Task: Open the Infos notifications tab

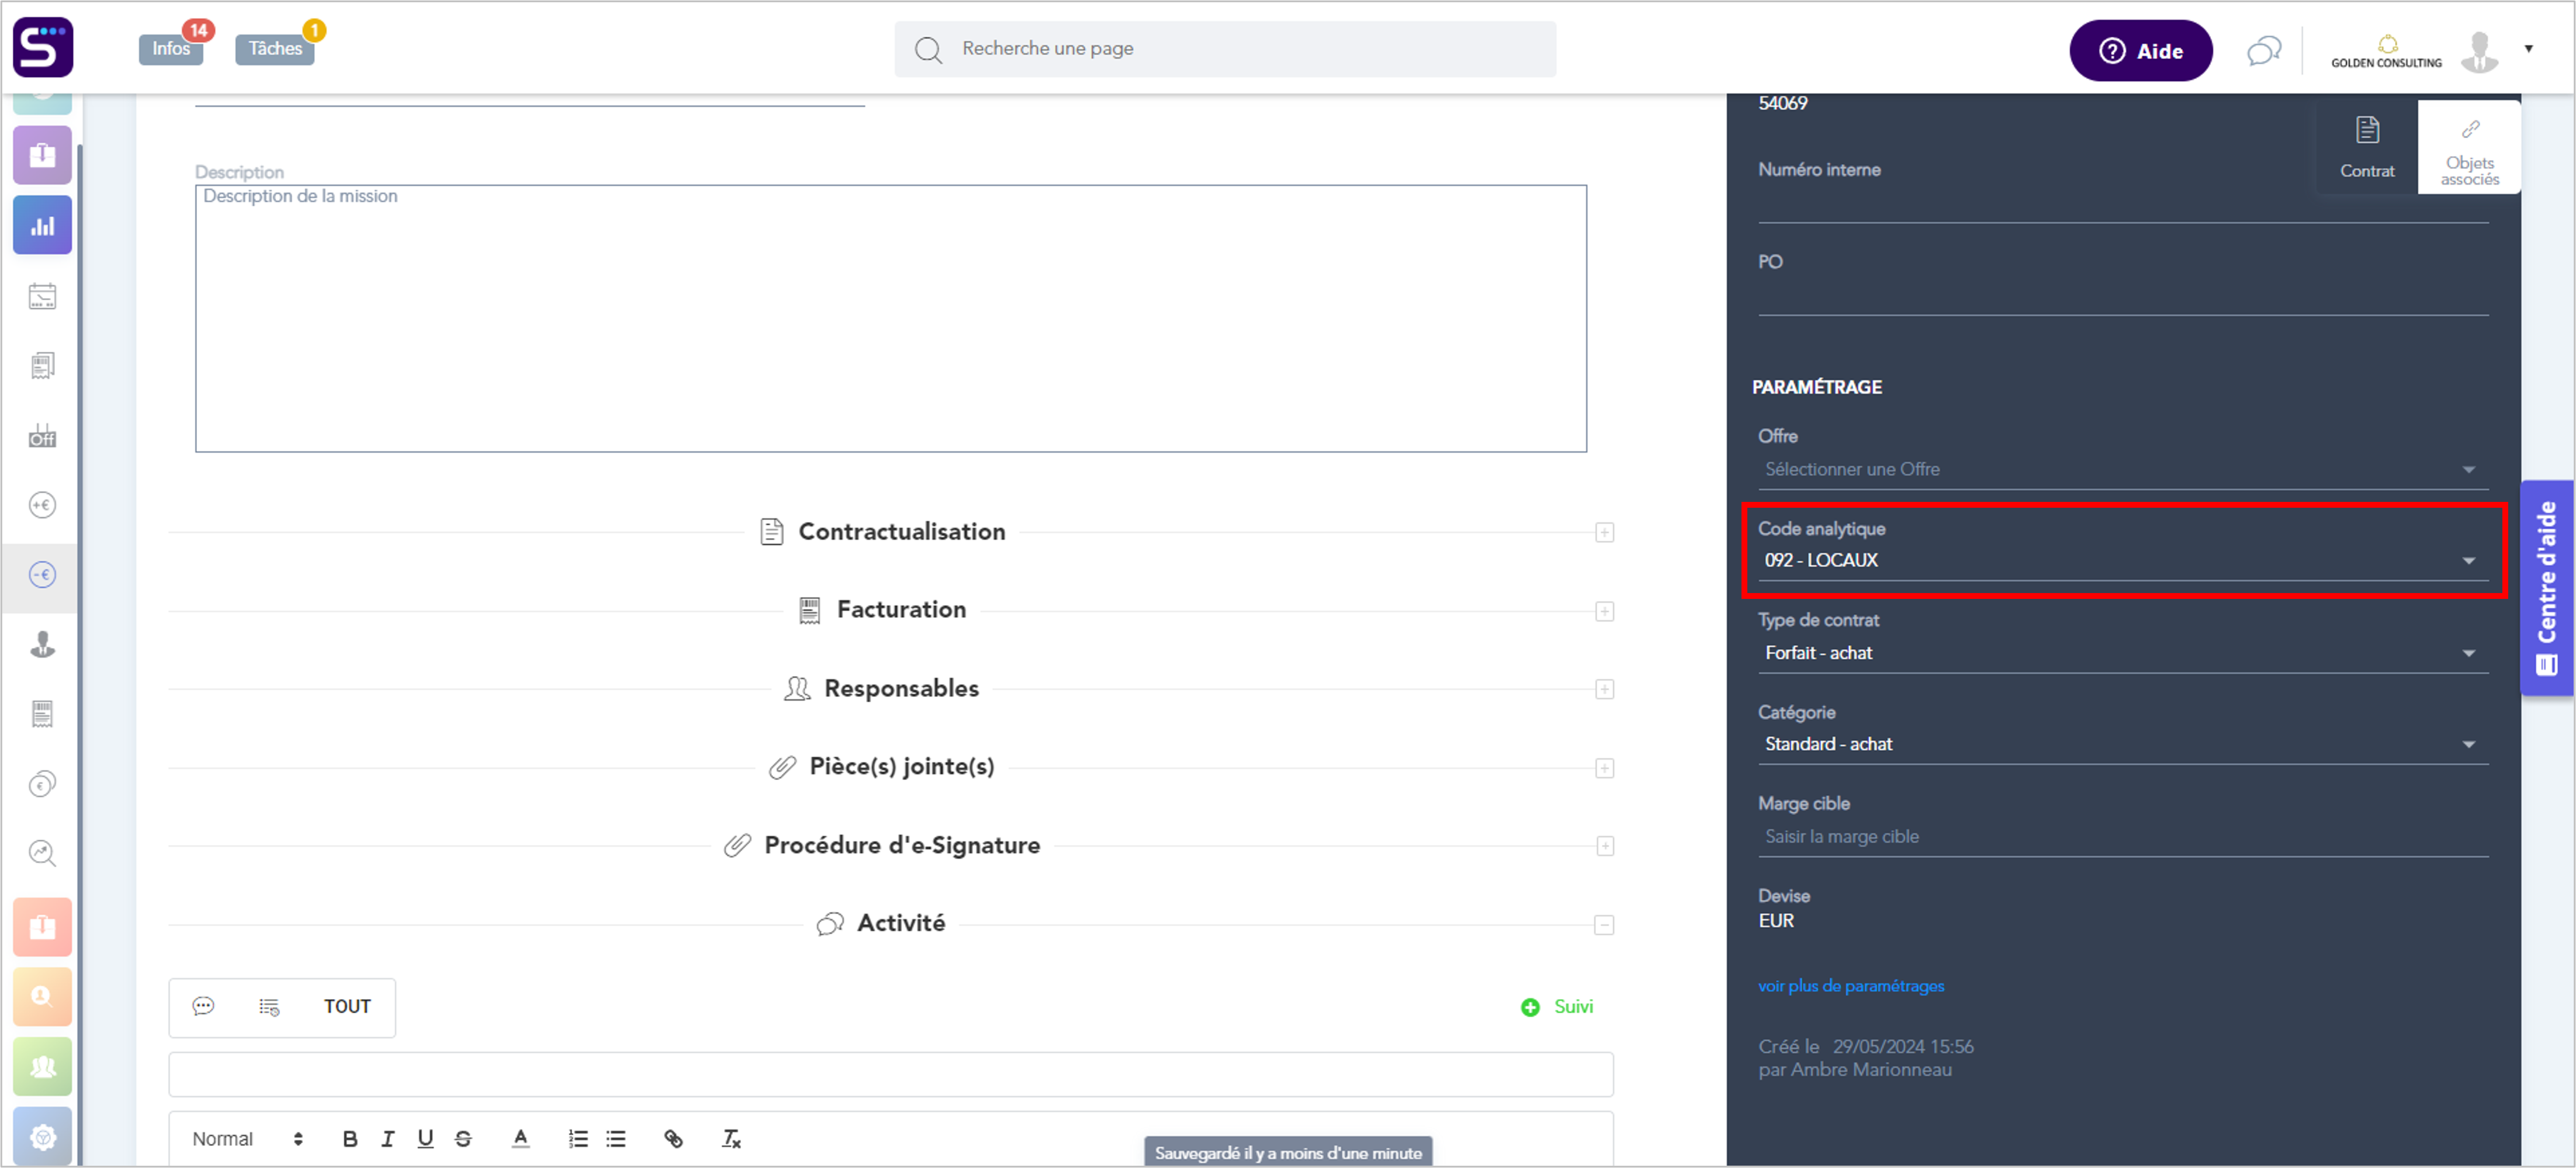Action: point(171,48)
